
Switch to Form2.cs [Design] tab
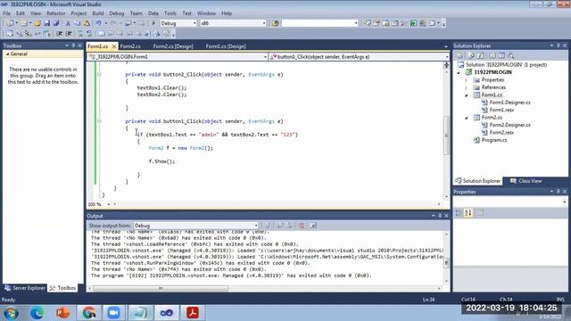pyautogui.click(x=173, y=46)
